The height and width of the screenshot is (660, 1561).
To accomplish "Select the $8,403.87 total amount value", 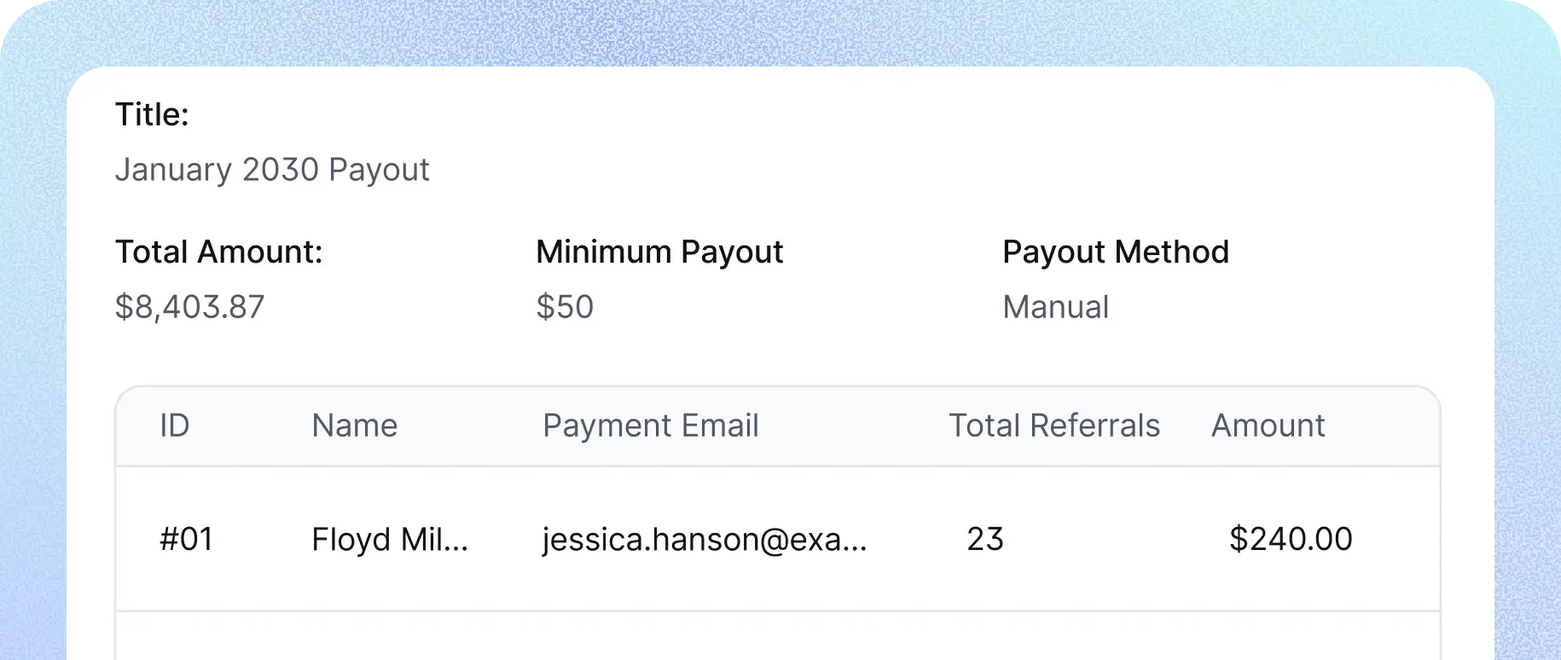I will coord(189,307).
